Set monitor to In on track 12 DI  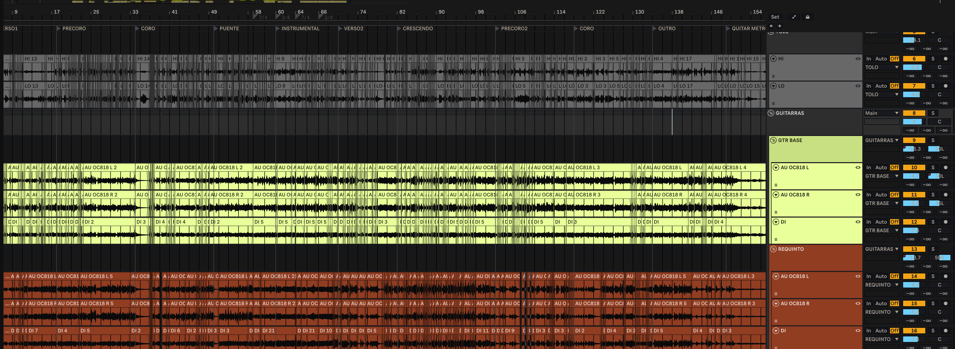868,222
